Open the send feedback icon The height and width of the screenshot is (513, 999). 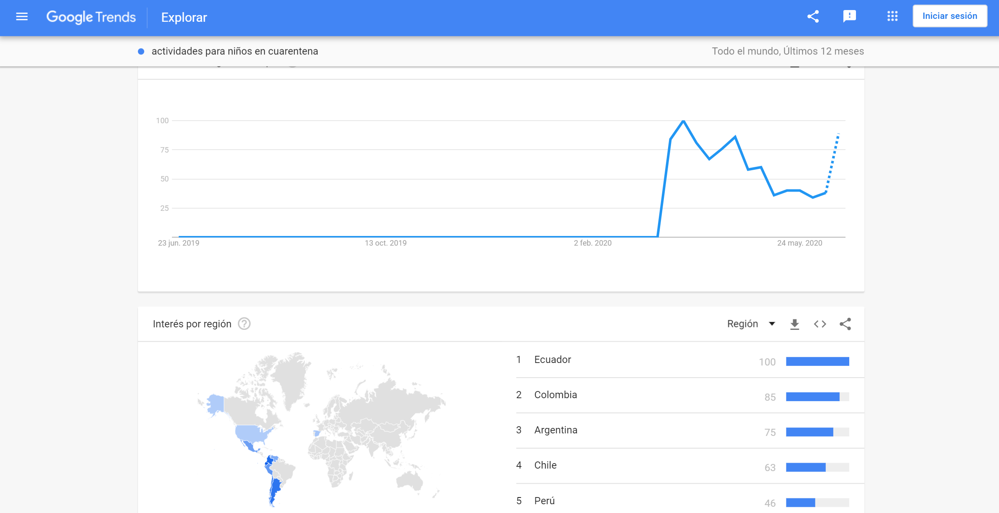pos(849,16)
